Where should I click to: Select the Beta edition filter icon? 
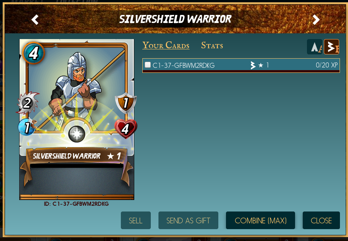[332, 47]
